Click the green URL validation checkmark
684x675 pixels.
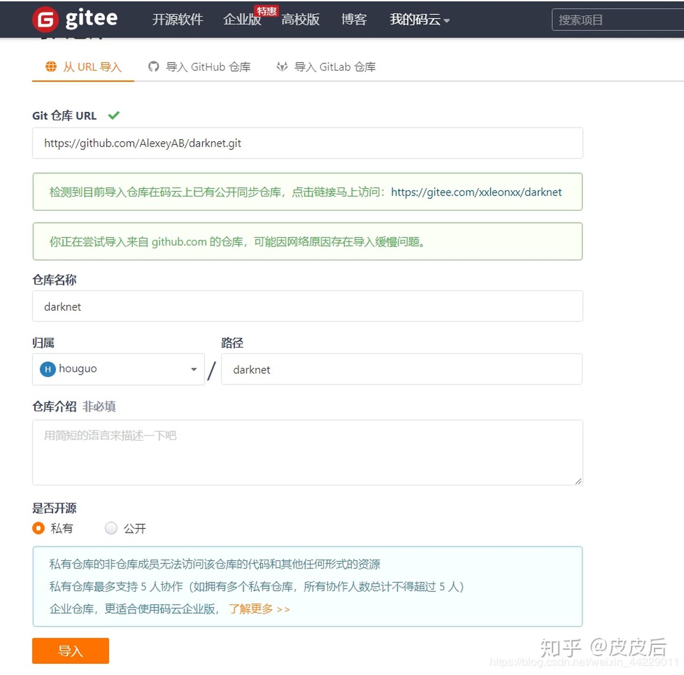click(114, 115)
